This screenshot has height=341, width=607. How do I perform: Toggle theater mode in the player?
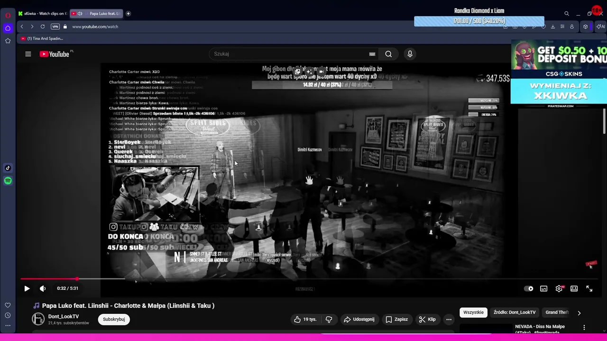click(574, 288)
